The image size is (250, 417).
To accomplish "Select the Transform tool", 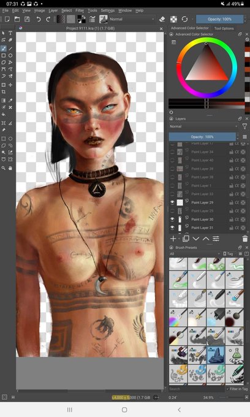I will (x=4, y=85).
